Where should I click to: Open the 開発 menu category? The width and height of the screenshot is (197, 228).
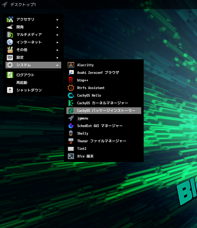[33, 27]
